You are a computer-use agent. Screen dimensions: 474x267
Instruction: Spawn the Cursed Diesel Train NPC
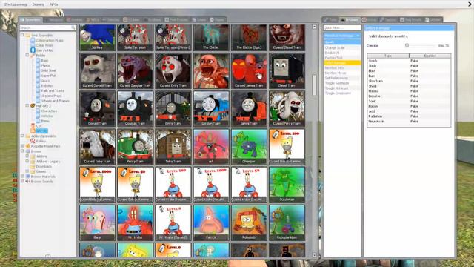point(287,37)
